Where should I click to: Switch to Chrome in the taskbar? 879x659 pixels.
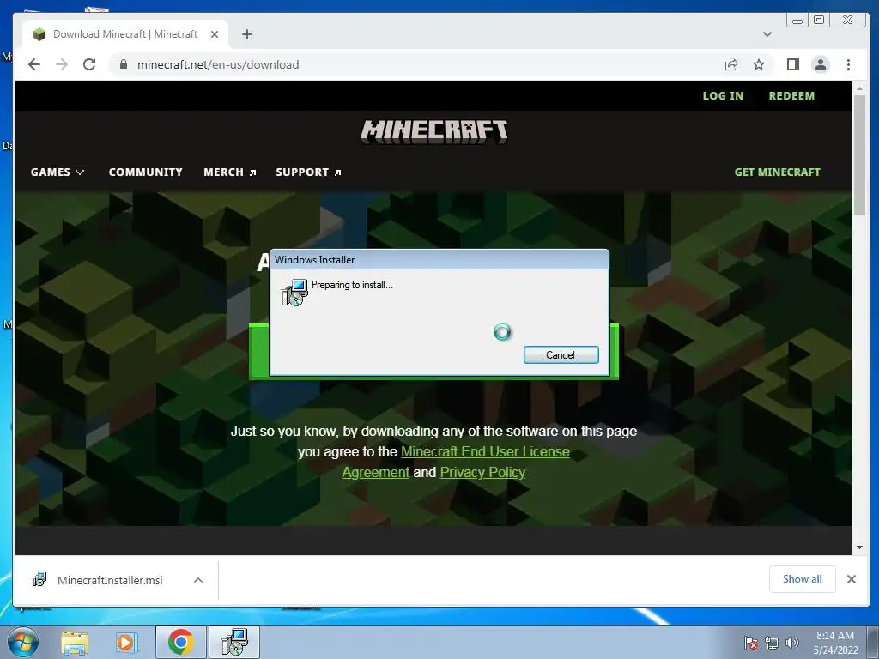pyautogui.click(x=180, y=642)
